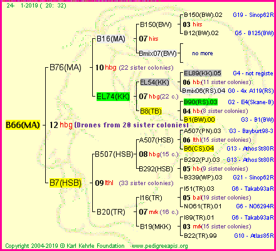Select the A507(HSB) entry

click(156, 140)
